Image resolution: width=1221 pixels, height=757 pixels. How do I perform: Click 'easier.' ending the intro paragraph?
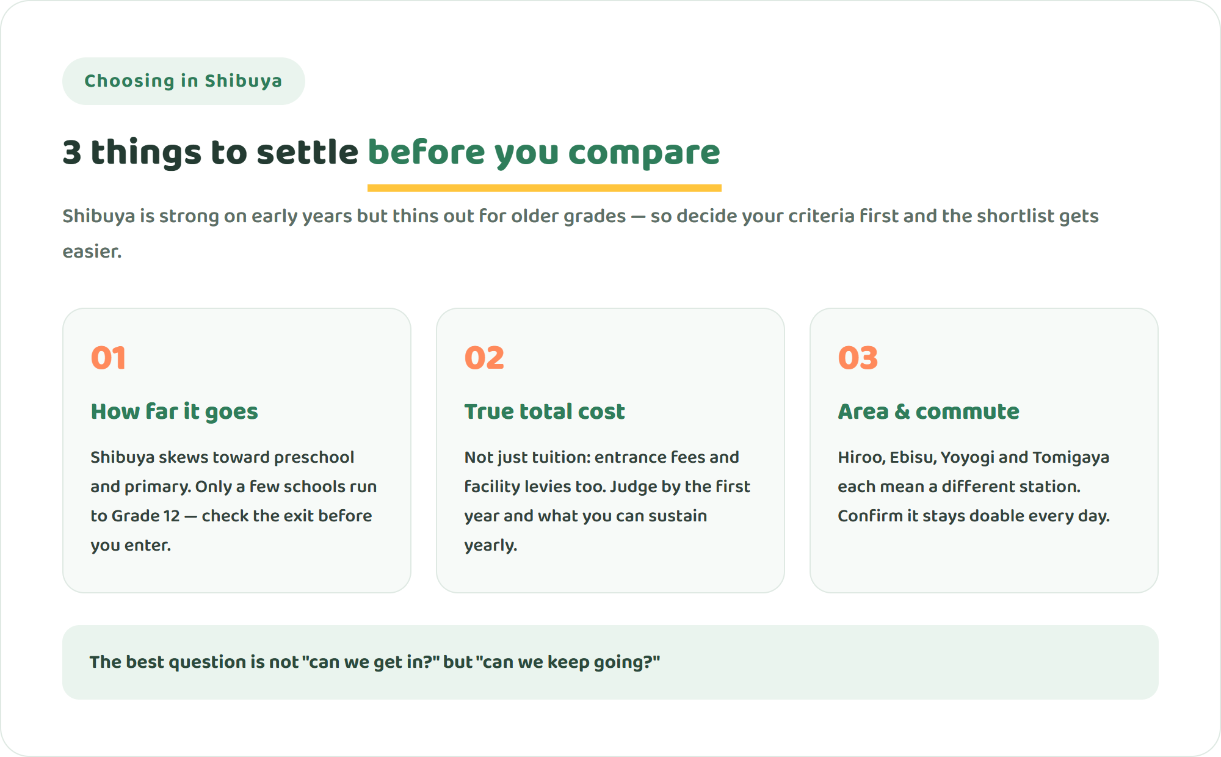92,252
